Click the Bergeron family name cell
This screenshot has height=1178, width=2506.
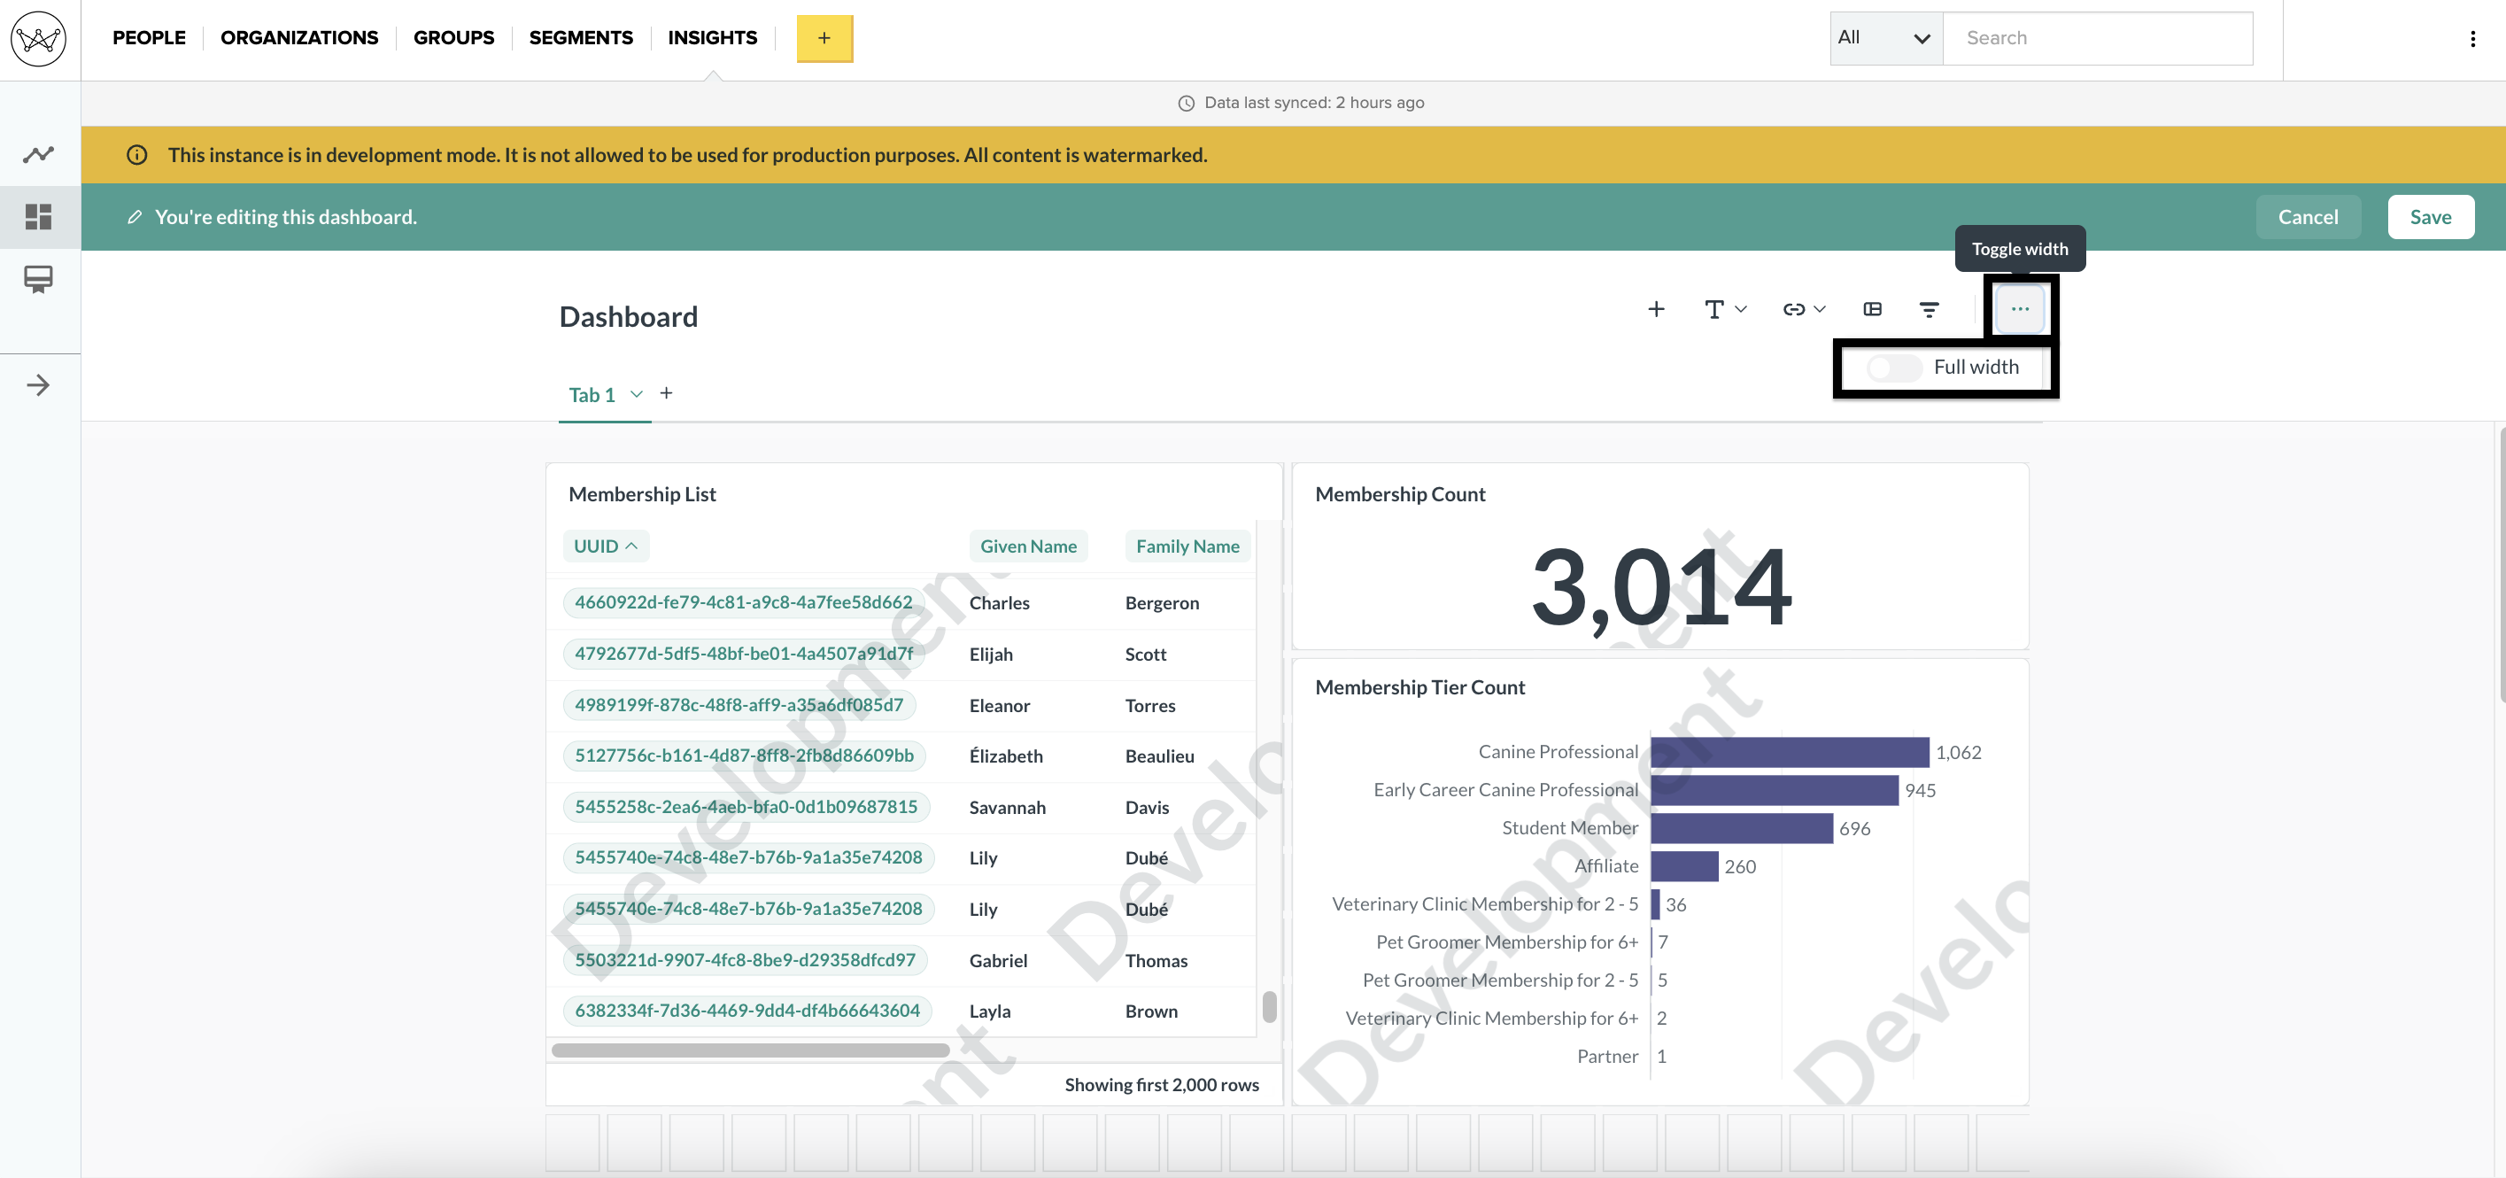[x=1162, y=602]
